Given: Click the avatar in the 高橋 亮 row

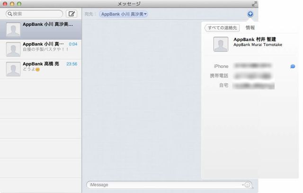Looking at the screenshot, I should pyautogui.click(x=13, y=69).
